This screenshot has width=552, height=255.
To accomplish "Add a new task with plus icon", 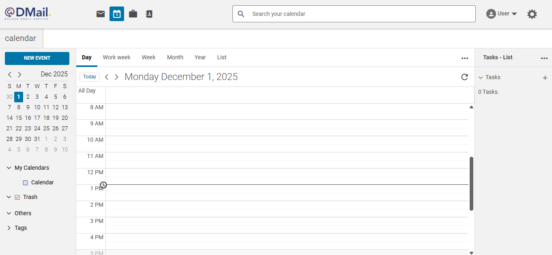I will [545, 78].
